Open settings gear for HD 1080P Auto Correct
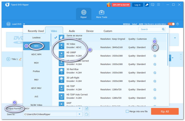Viewport: 185px width, 121px height. click(155, 64)
